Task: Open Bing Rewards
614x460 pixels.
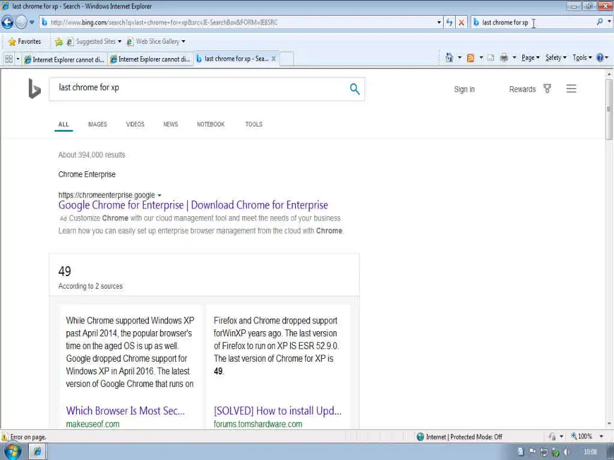Action: (x=522, y=89)
